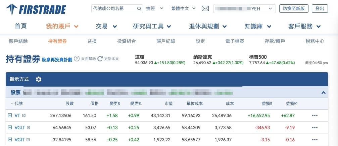Switch to 賬戶結餘 tab
This screenshot has width=338, height=146.
[x=18, y=41]
